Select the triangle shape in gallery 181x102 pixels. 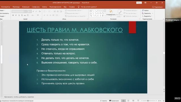click(x=91, y=13)
